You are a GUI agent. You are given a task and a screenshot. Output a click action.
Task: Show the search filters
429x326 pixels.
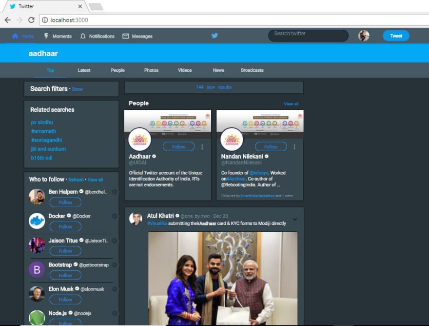click(x=77, y=89)
